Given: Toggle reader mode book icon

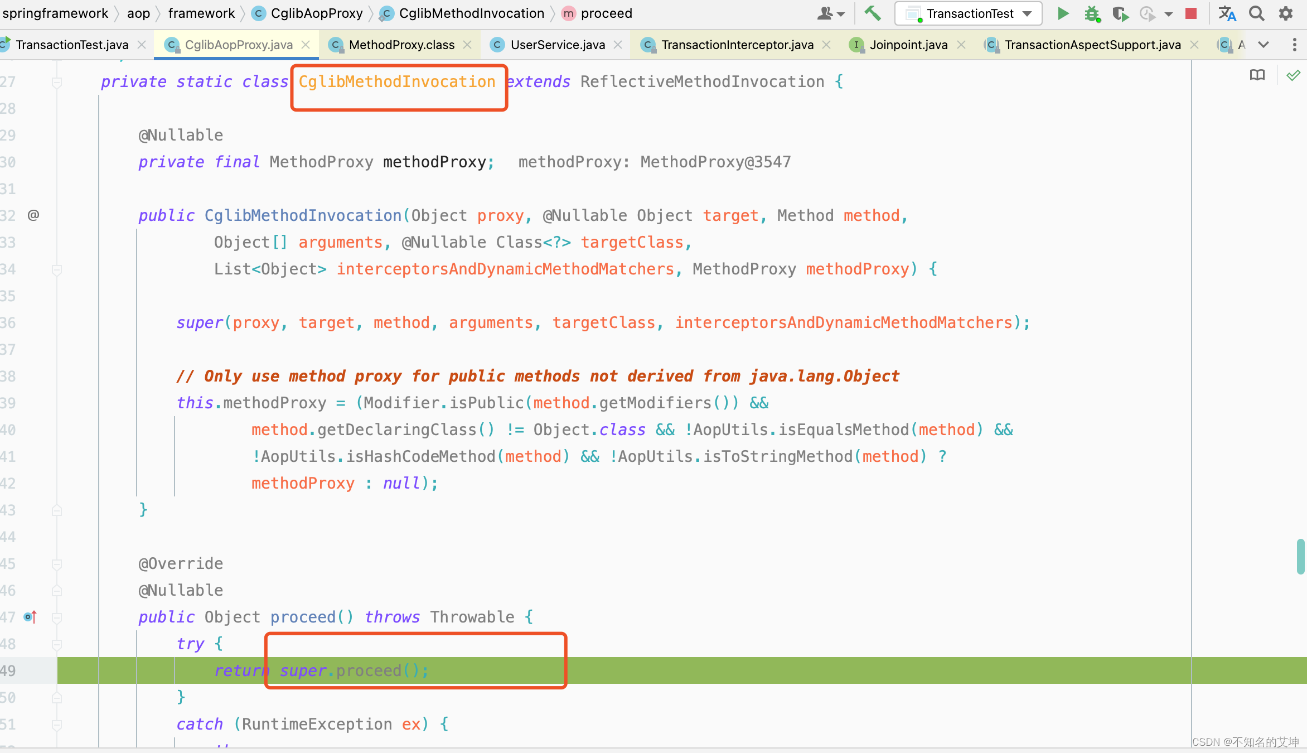Looking at the screenshot, I should click(x=1257, y=75).
